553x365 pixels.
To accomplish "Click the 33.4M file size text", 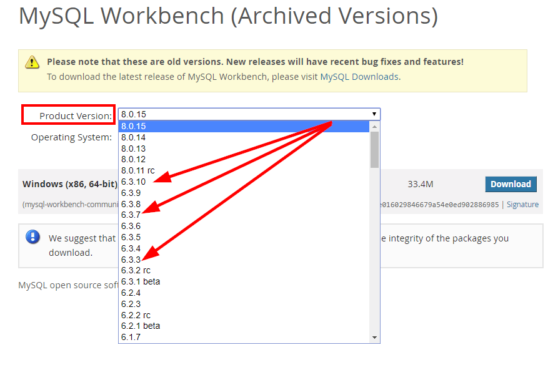I will 421,184.
